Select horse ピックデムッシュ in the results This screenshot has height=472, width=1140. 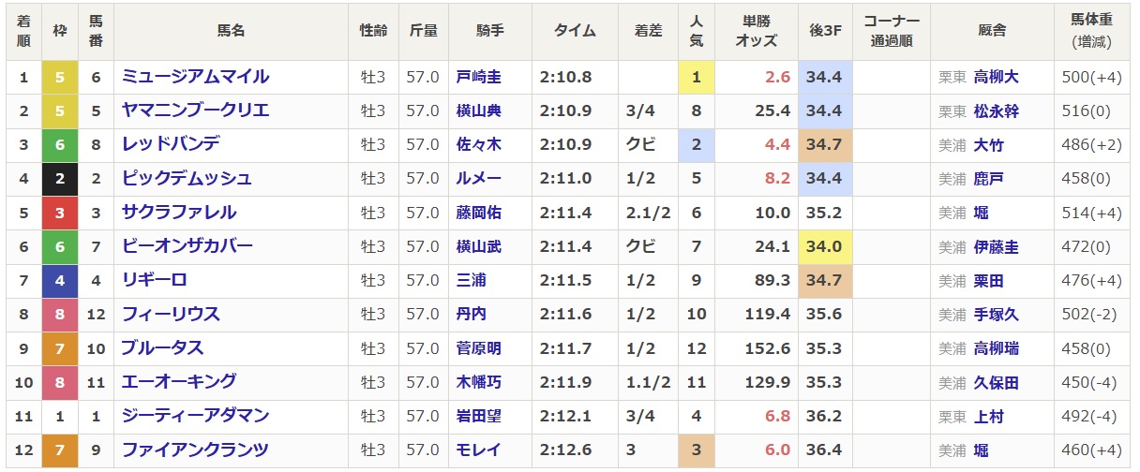187,178
